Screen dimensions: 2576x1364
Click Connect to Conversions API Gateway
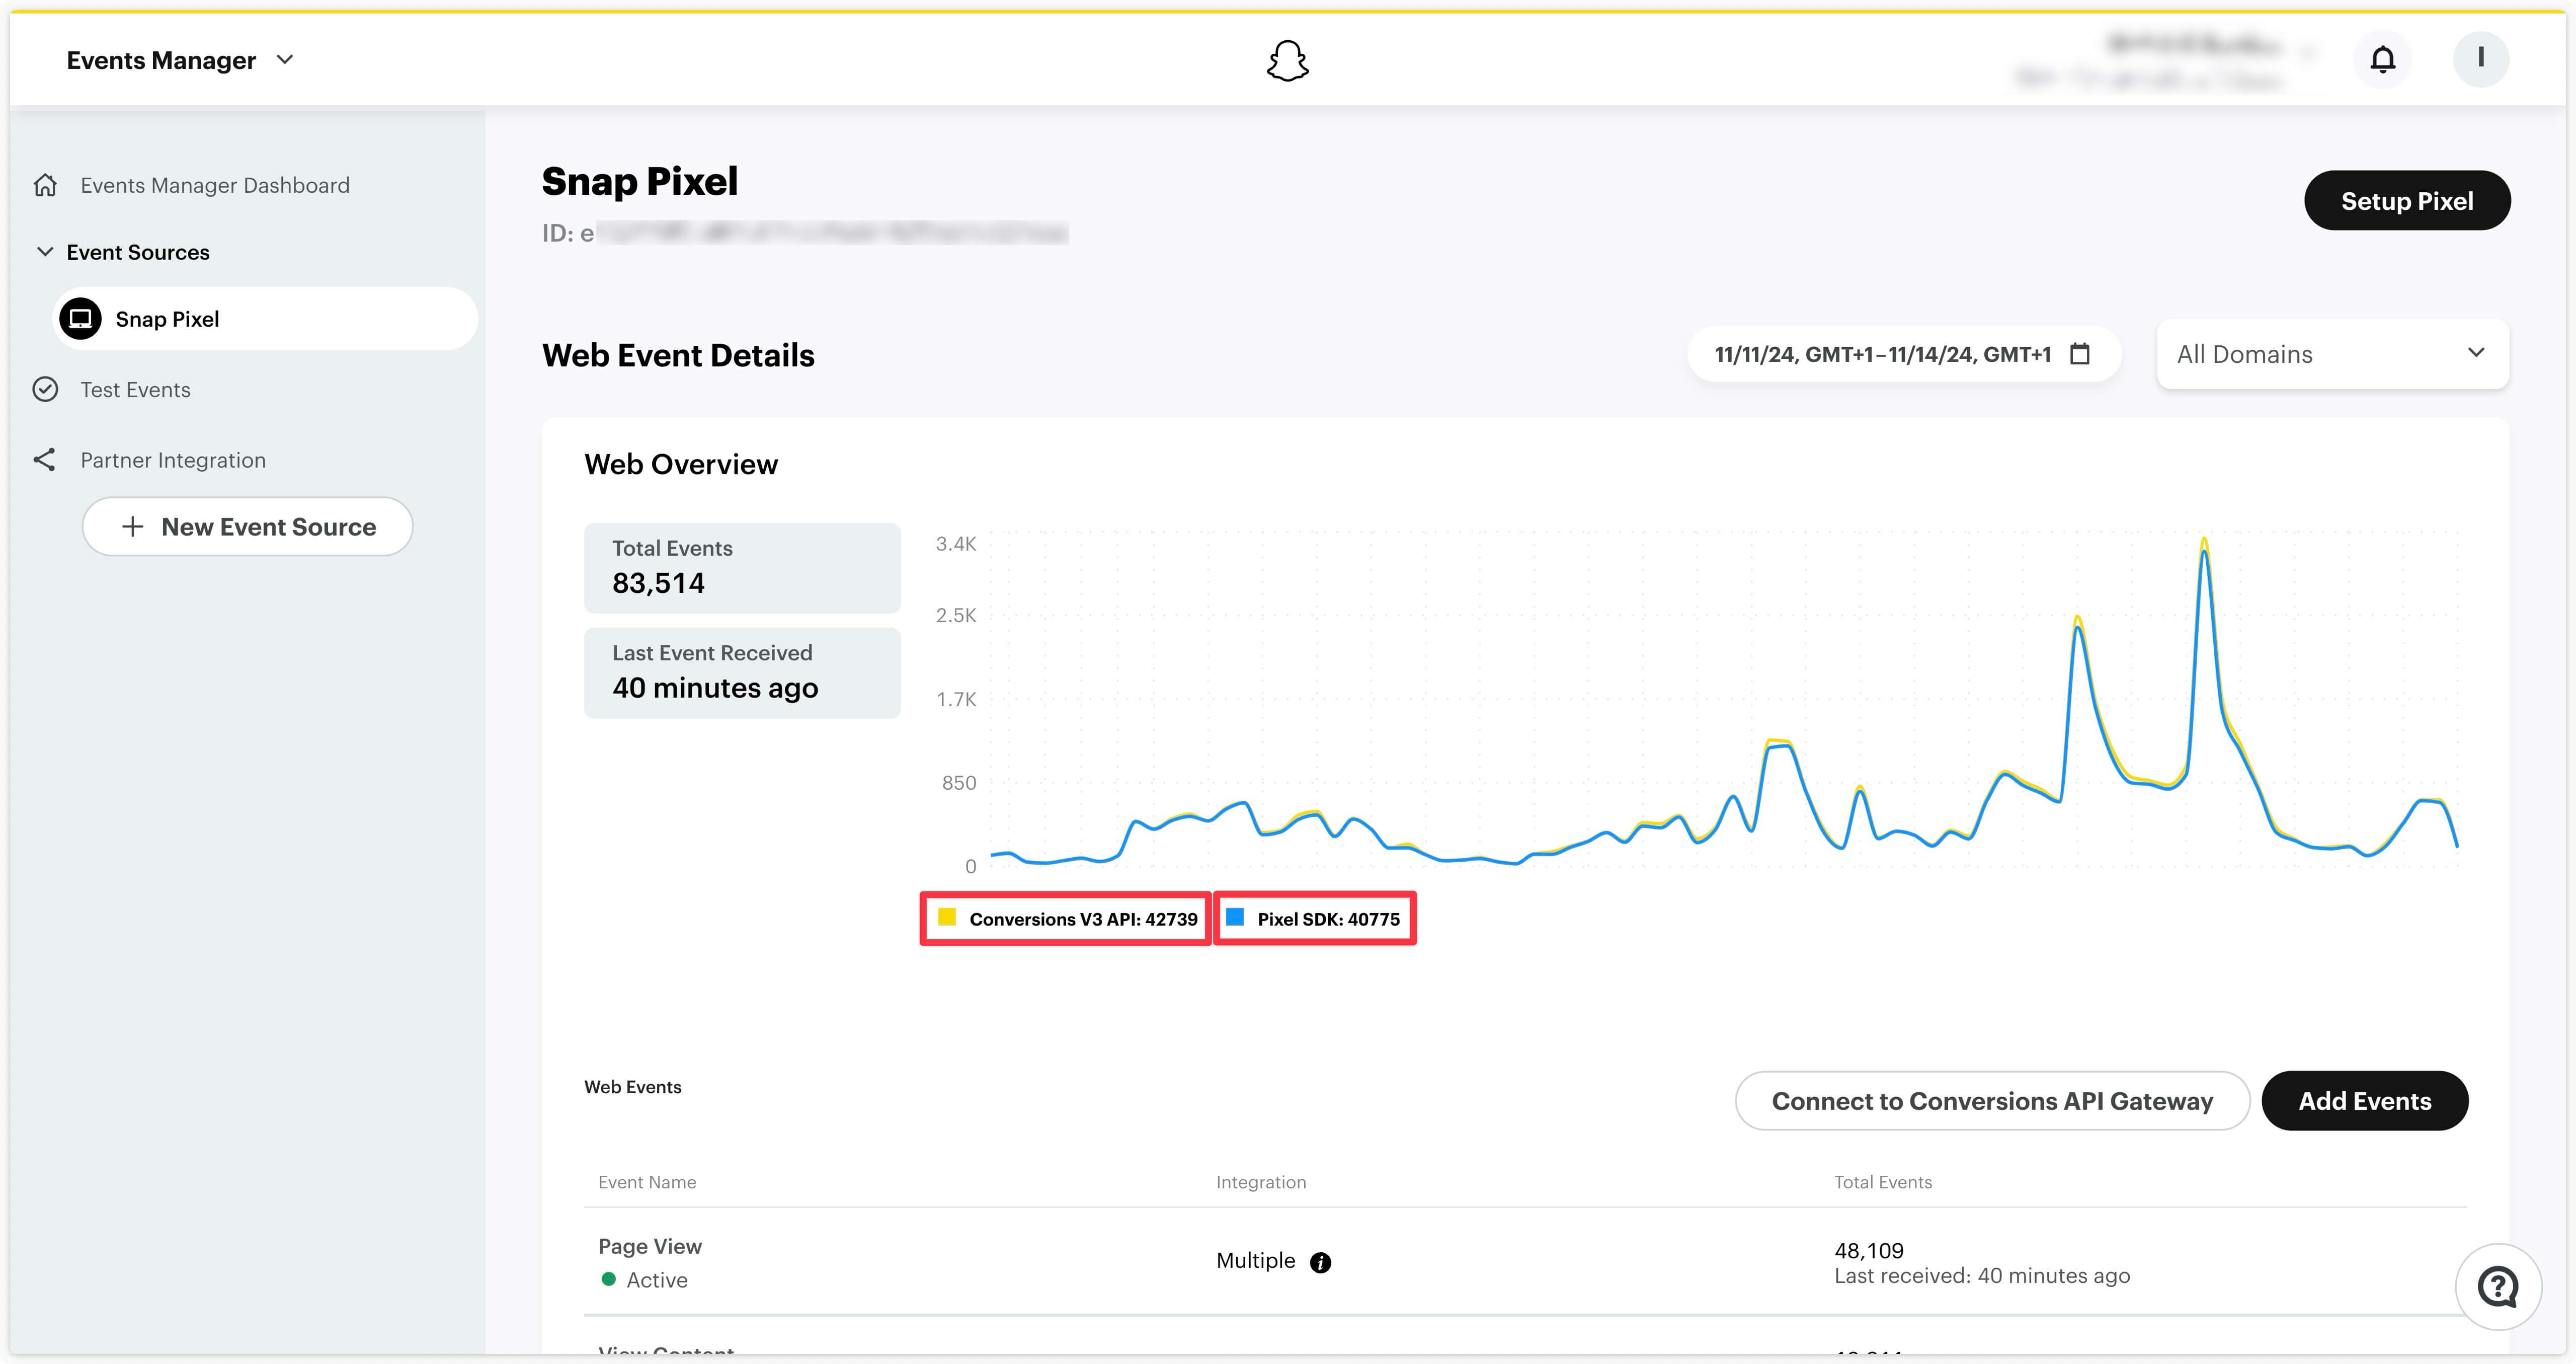tap(1992, 1101)
